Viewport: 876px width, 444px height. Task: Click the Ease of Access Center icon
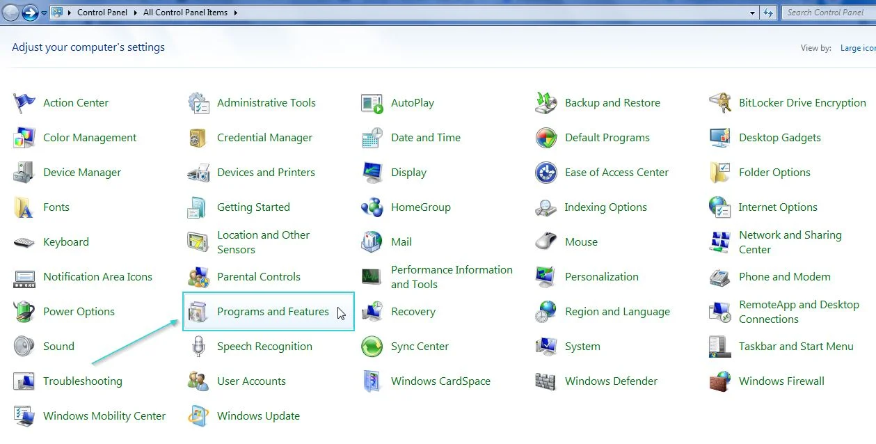pyautogui.click(x=546, y=173)
